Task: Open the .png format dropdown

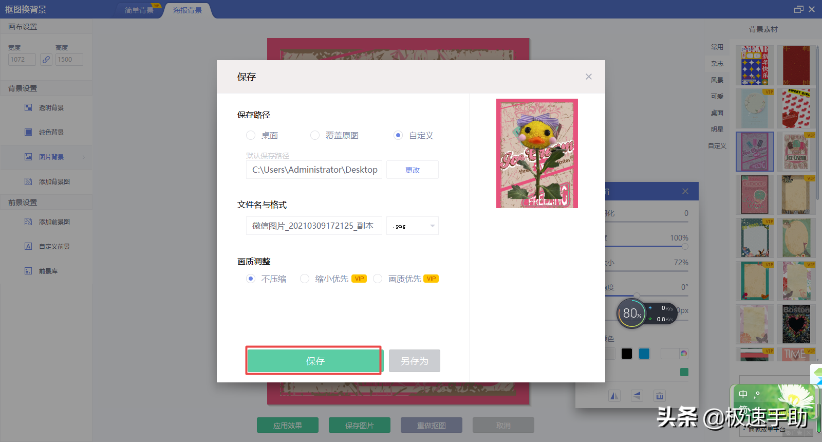Action: (413, 226)
